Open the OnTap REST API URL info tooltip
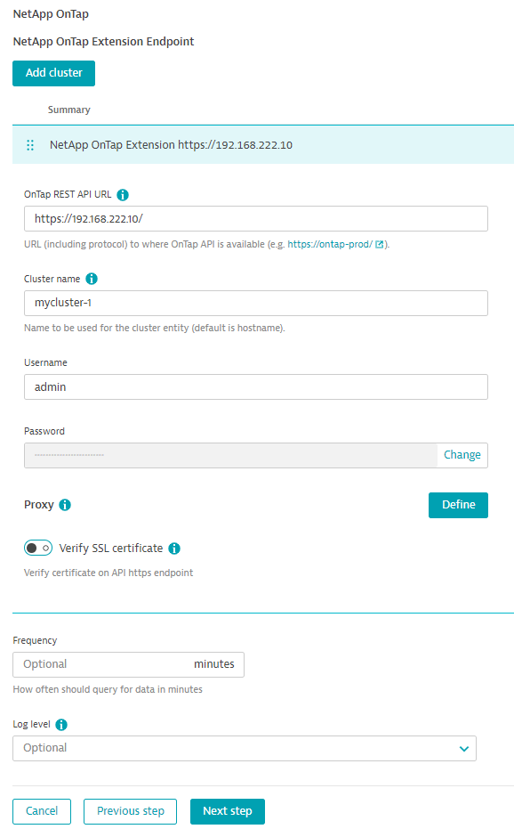The height and width of the screenshot is (829, 514). click(123, 194)
